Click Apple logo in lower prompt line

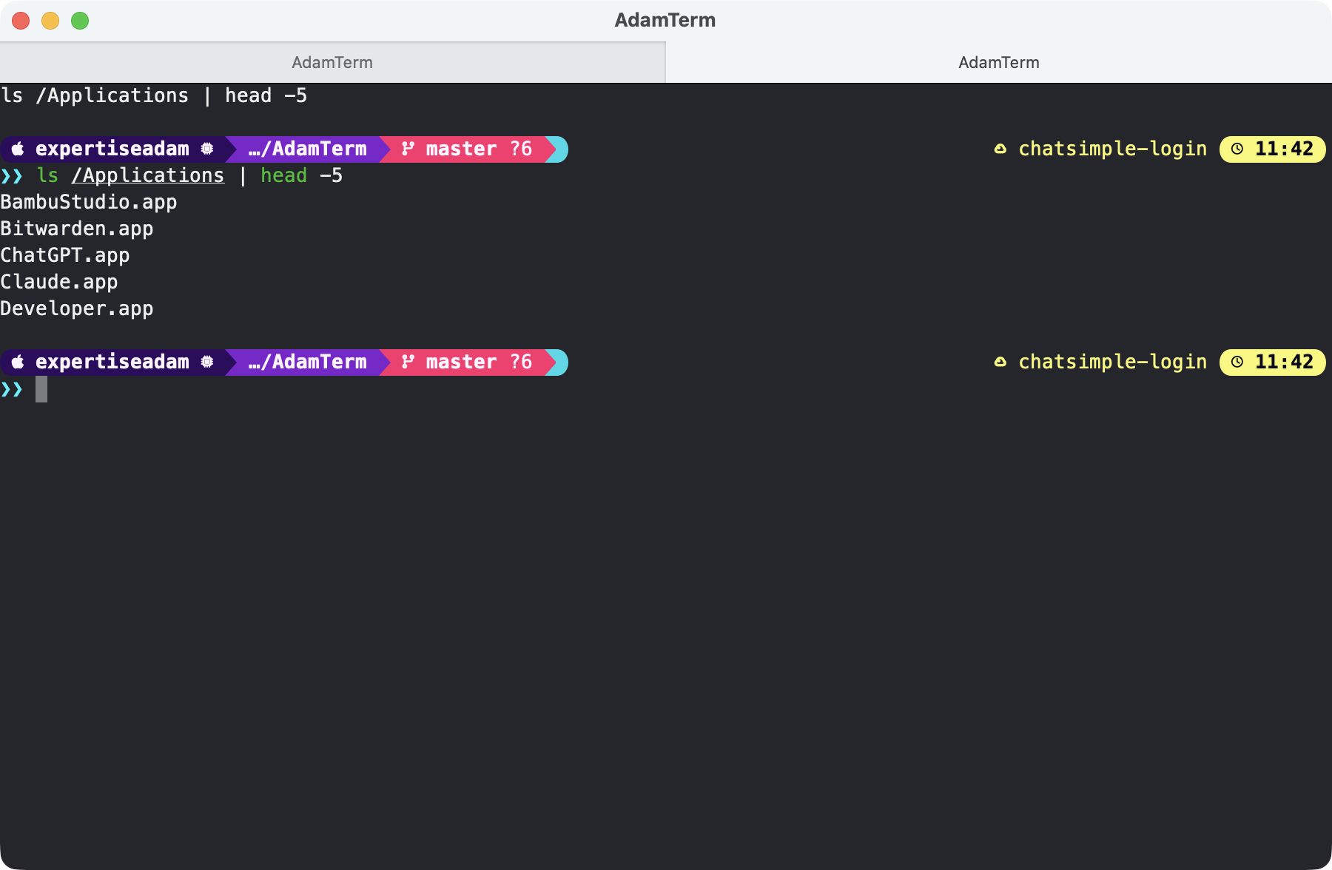pos(18,362)
